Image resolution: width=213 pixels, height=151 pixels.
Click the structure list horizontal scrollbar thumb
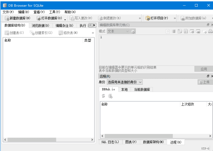[32, 140]
